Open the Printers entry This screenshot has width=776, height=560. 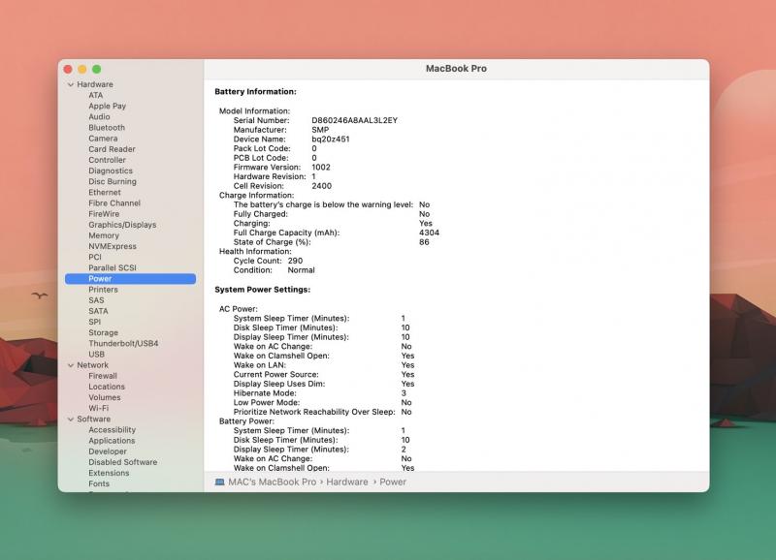click(104, 290)
